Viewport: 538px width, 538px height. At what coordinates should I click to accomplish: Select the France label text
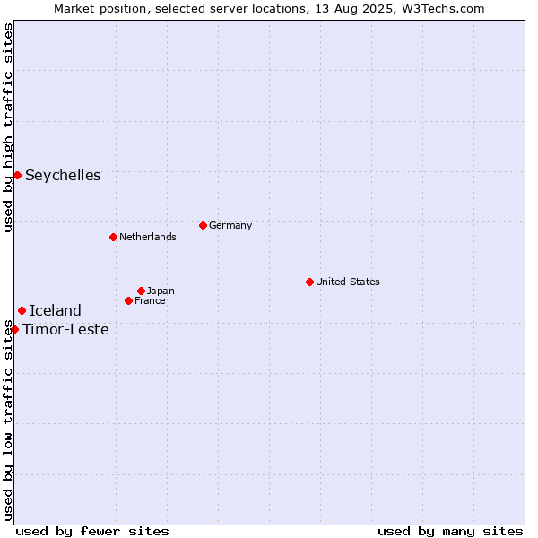(150, 301)
